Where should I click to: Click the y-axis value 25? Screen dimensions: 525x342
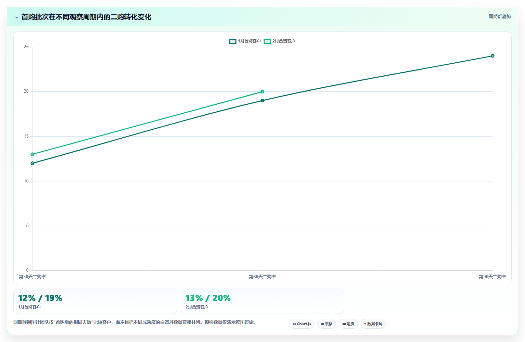(26, 47)
